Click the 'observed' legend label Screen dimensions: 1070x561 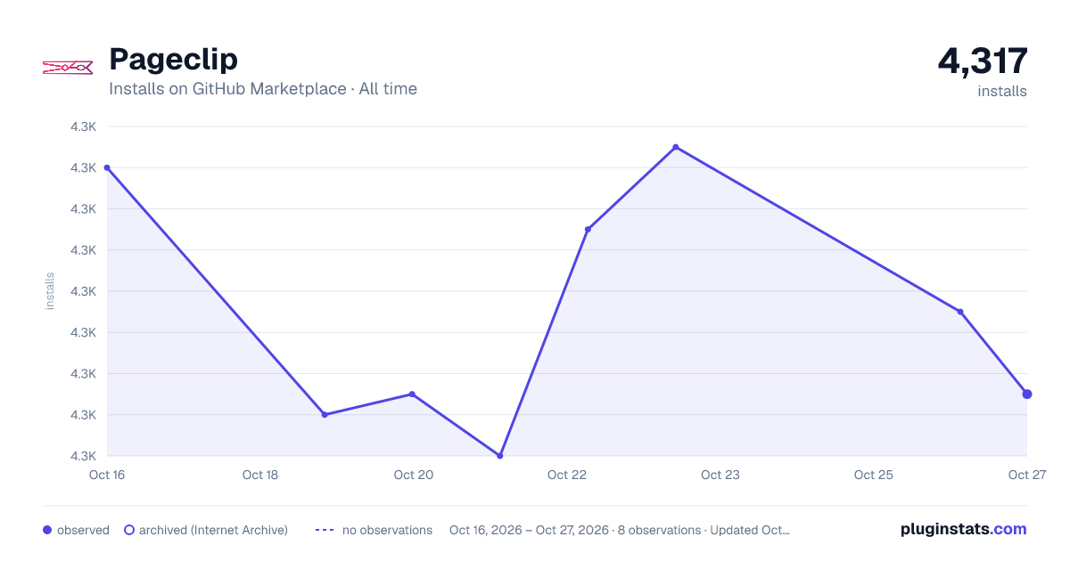point(83,530)
